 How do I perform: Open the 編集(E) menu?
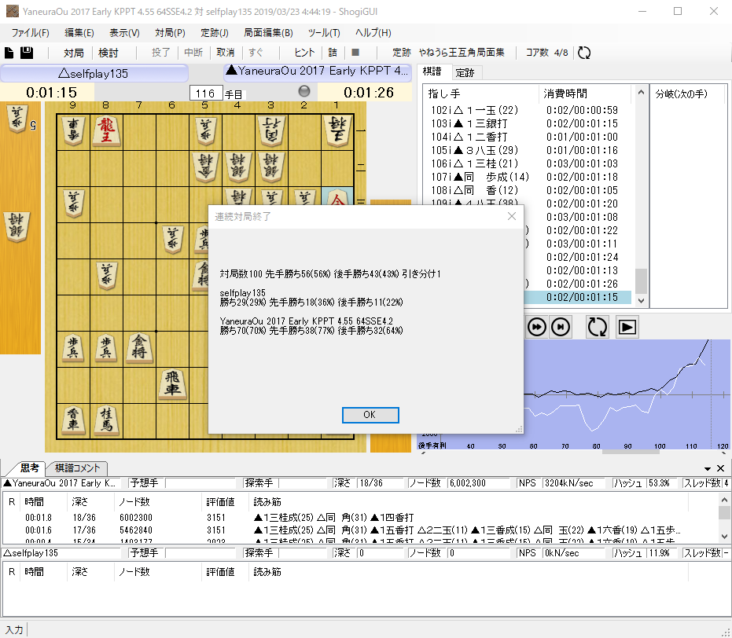79,33
